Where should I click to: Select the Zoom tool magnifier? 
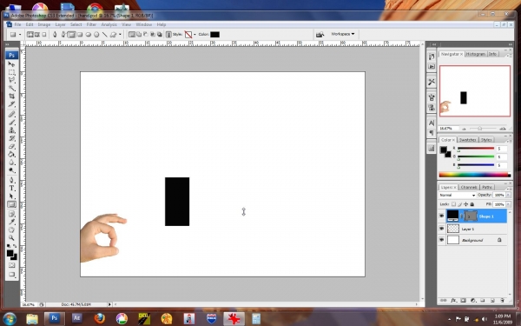[11, 238]
